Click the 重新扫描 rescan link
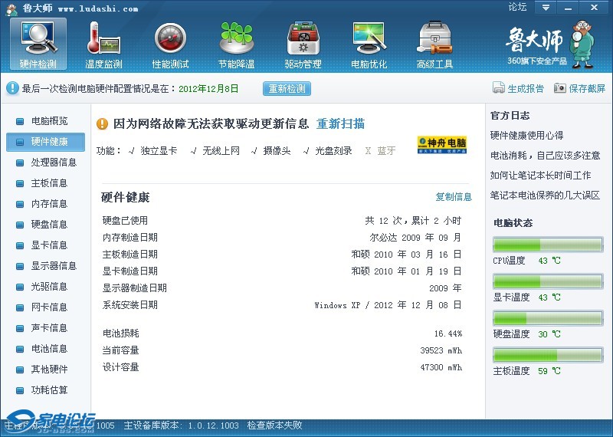The height and width of the screenshot is (437, 613). 340,124
